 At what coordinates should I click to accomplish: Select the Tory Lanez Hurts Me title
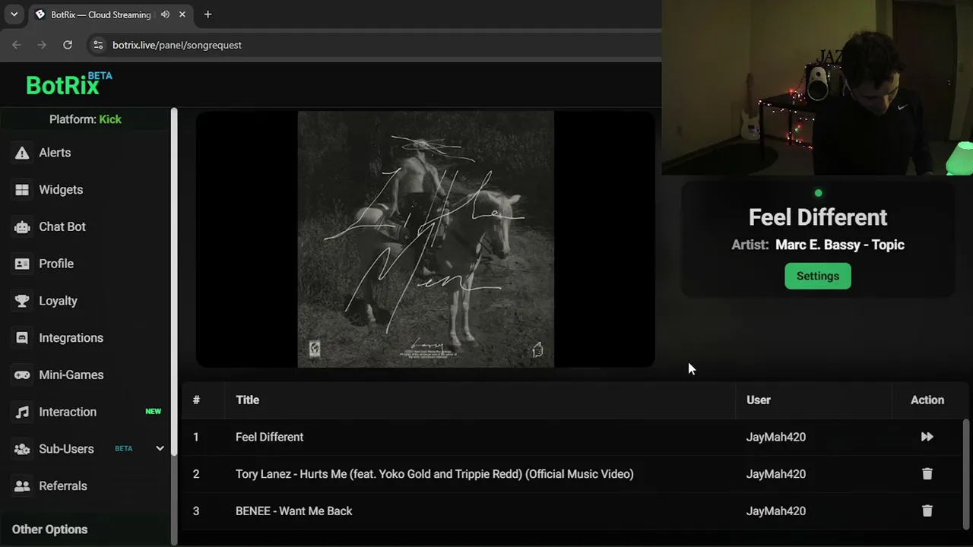pyautogui.click(x=434, y=474)
